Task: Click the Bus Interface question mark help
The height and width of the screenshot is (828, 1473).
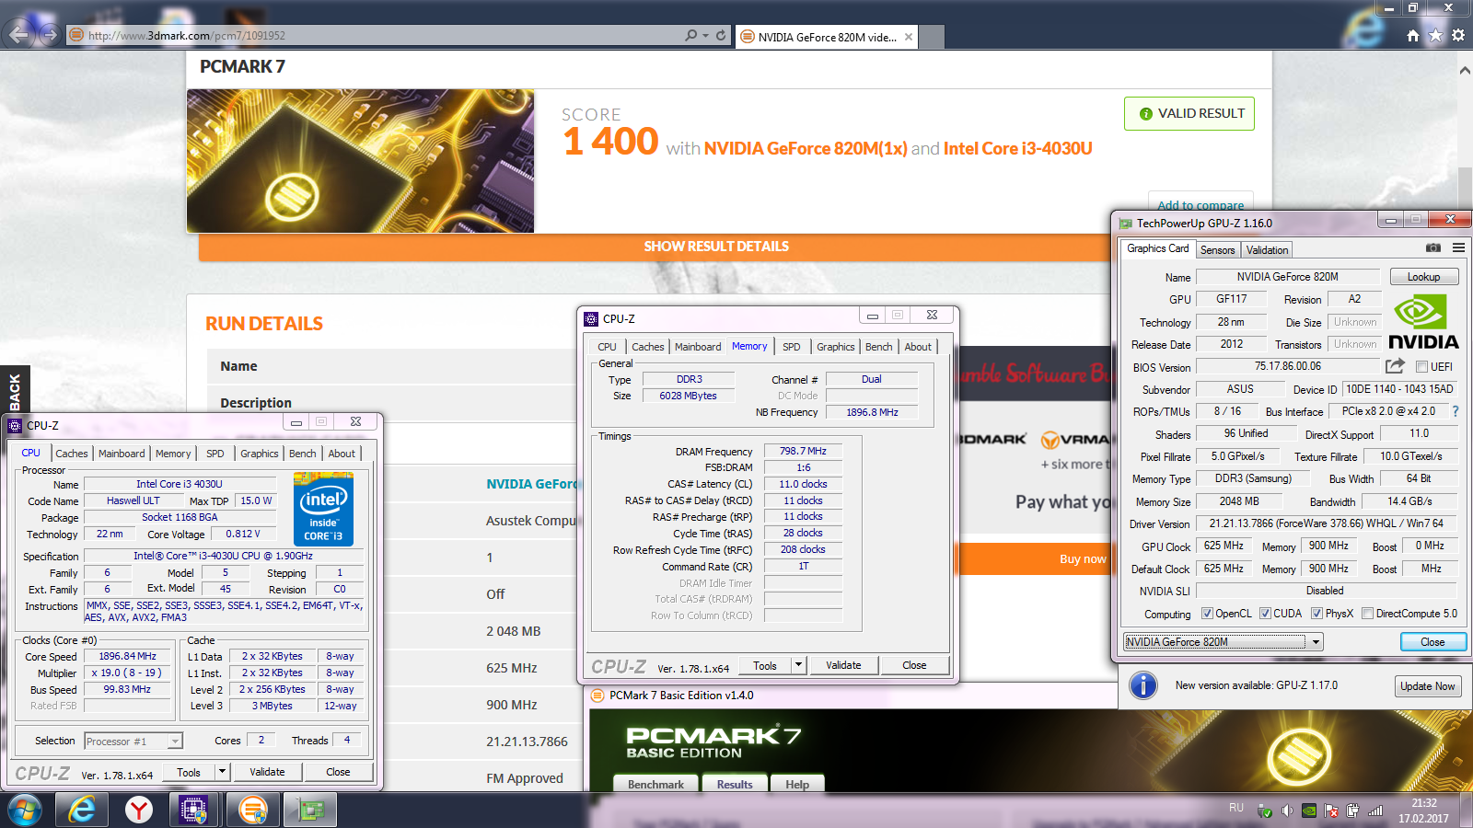Action: point(1456,411)
